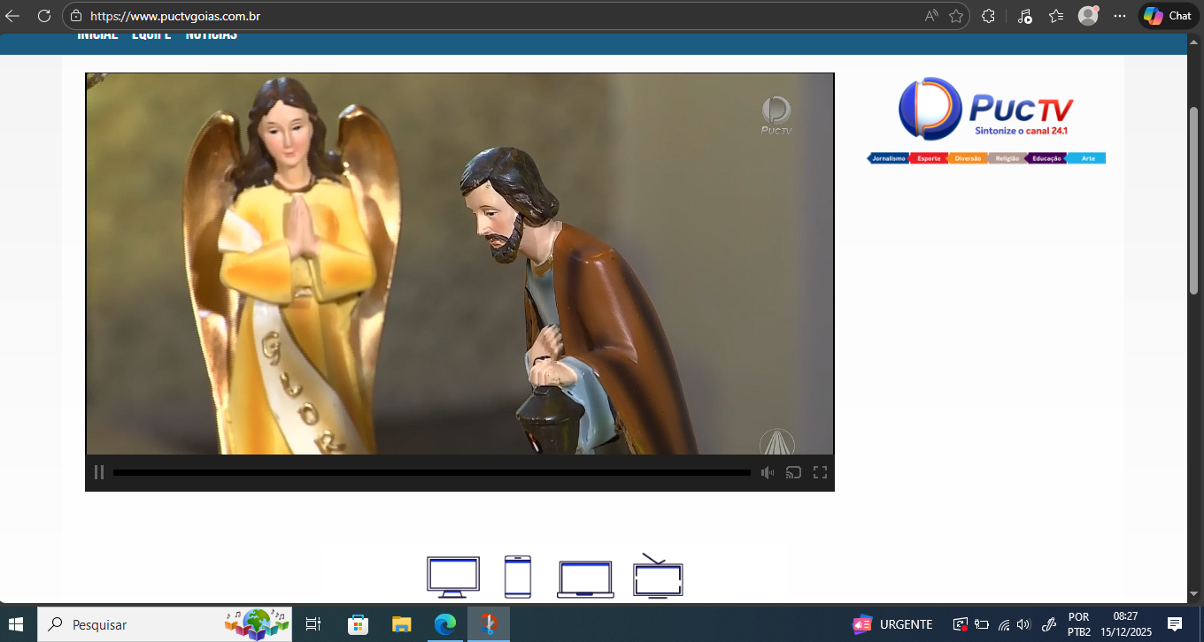
Task: Open the browser Extensions menu
Action: click(989, 16)
